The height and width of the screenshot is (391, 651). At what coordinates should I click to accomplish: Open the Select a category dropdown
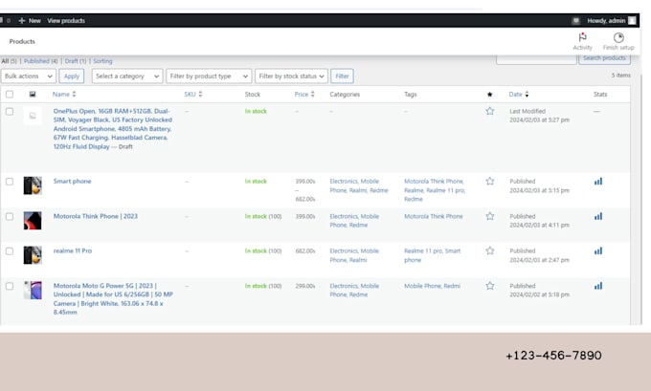pos(127,76)
